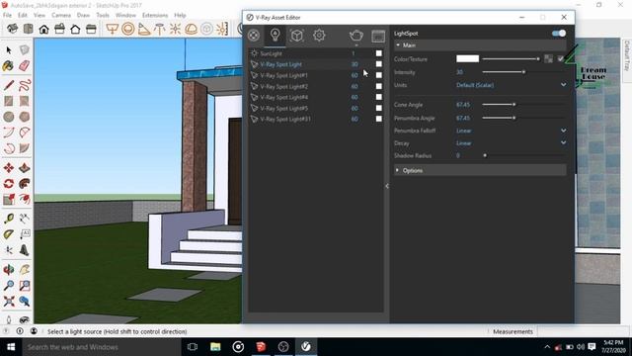Switch to Front house view
Image resolution: width=632 pixels, height=356 pixels.
[43, 29]
